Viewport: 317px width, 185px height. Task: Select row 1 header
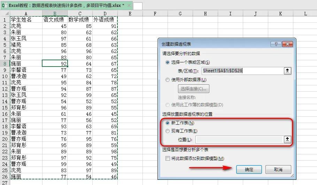(5, 20)
